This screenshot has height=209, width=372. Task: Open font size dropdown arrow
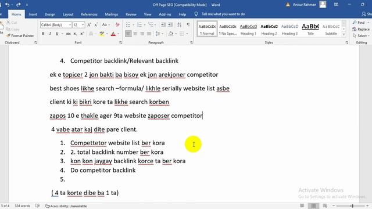point(83,25)
